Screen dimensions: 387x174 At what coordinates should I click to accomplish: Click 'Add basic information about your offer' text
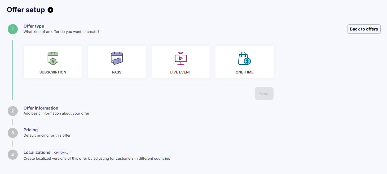tap(56, 114)
